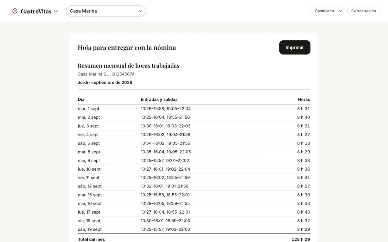Click times '10:25–15:57, 19:03–22:00'
The height and width of the screenshot is (242, 388).
166,229
